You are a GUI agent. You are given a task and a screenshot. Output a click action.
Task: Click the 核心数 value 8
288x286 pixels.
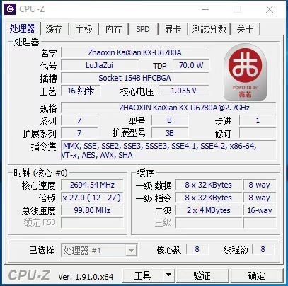(197, 249)
